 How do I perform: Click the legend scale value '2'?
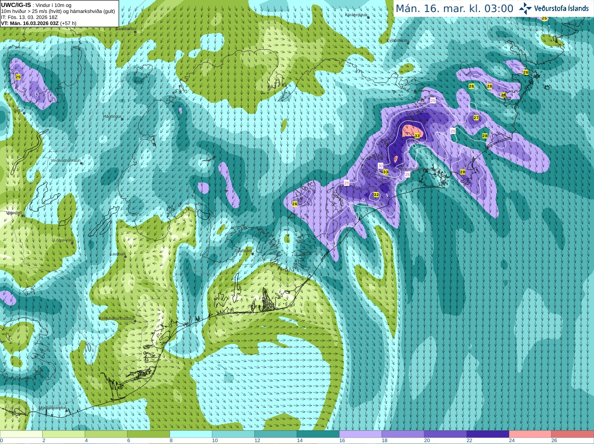point(44,441)
